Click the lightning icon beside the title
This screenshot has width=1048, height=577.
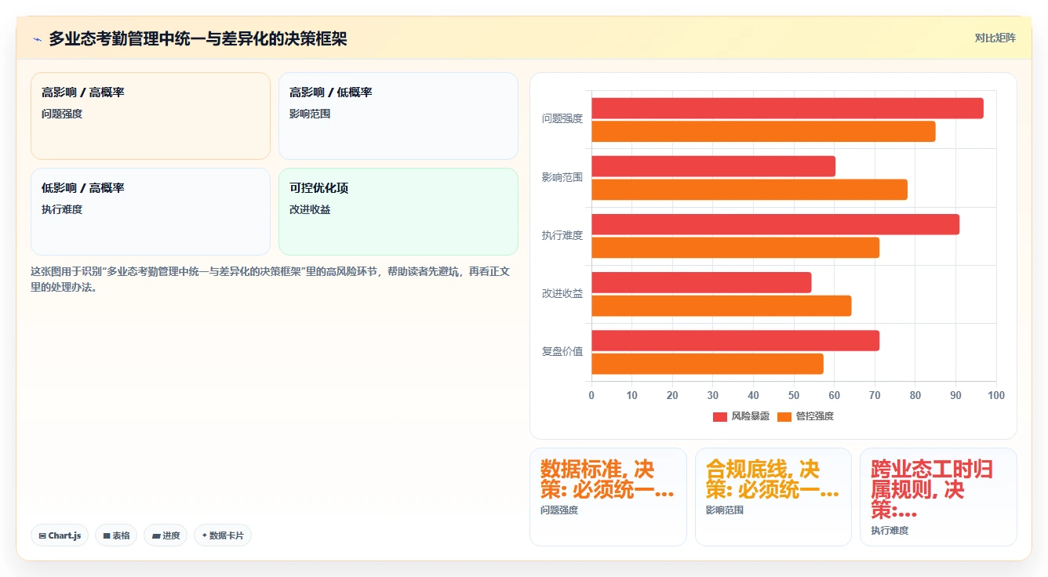tap(37, 39)
